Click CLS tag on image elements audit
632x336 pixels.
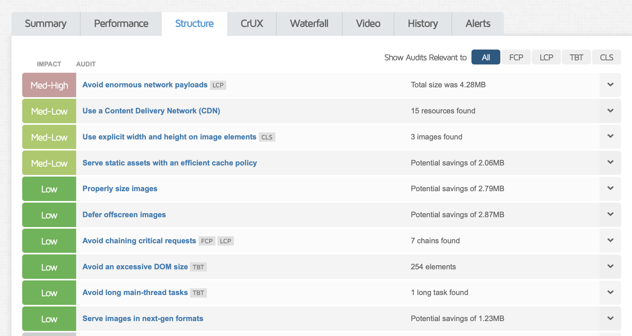pyautogui.click(x=267, y=137)
